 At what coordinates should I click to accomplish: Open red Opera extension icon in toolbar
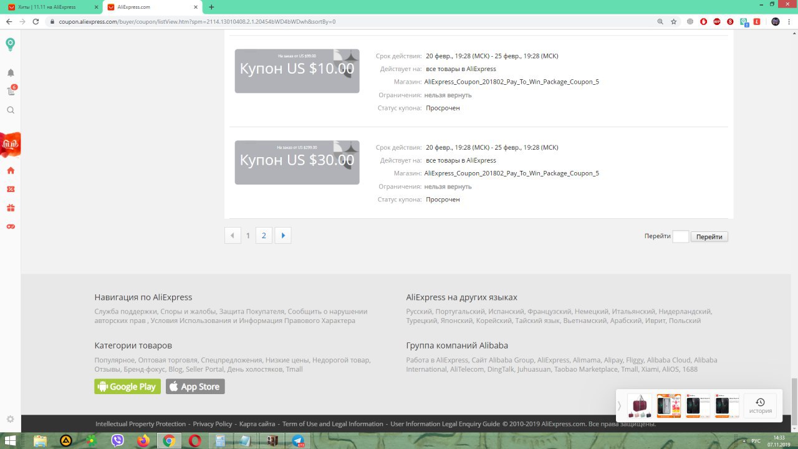point(704,21)
